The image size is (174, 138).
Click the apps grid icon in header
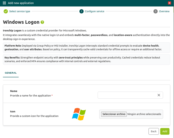(4, 3)
